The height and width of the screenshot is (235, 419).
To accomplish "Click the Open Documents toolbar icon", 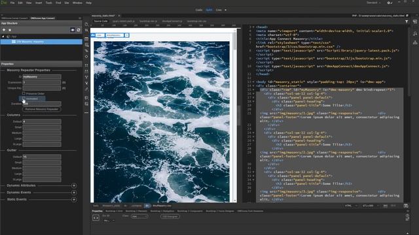I will coord(86,24).
